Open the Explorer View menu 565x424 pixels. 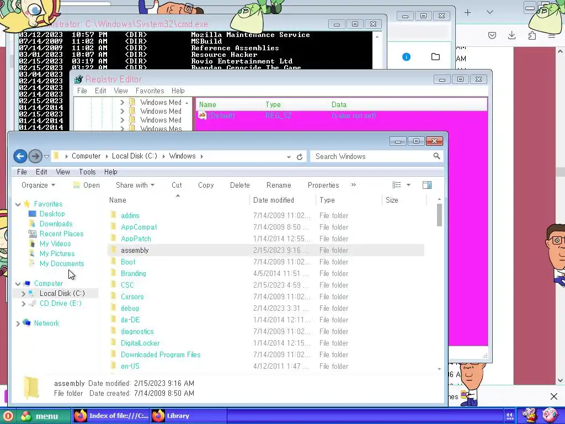[63, 172]
